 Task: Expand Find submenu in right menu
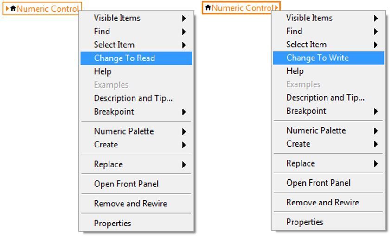point(328,31)
